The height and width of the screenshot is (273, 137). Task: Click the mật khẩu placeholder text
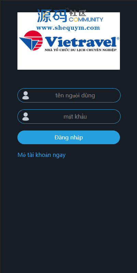[x=75, y=117]
